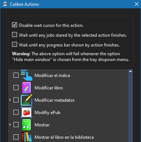
Task: Click the purple Modificar libro book icon
Action: click(x=27, y=88)
